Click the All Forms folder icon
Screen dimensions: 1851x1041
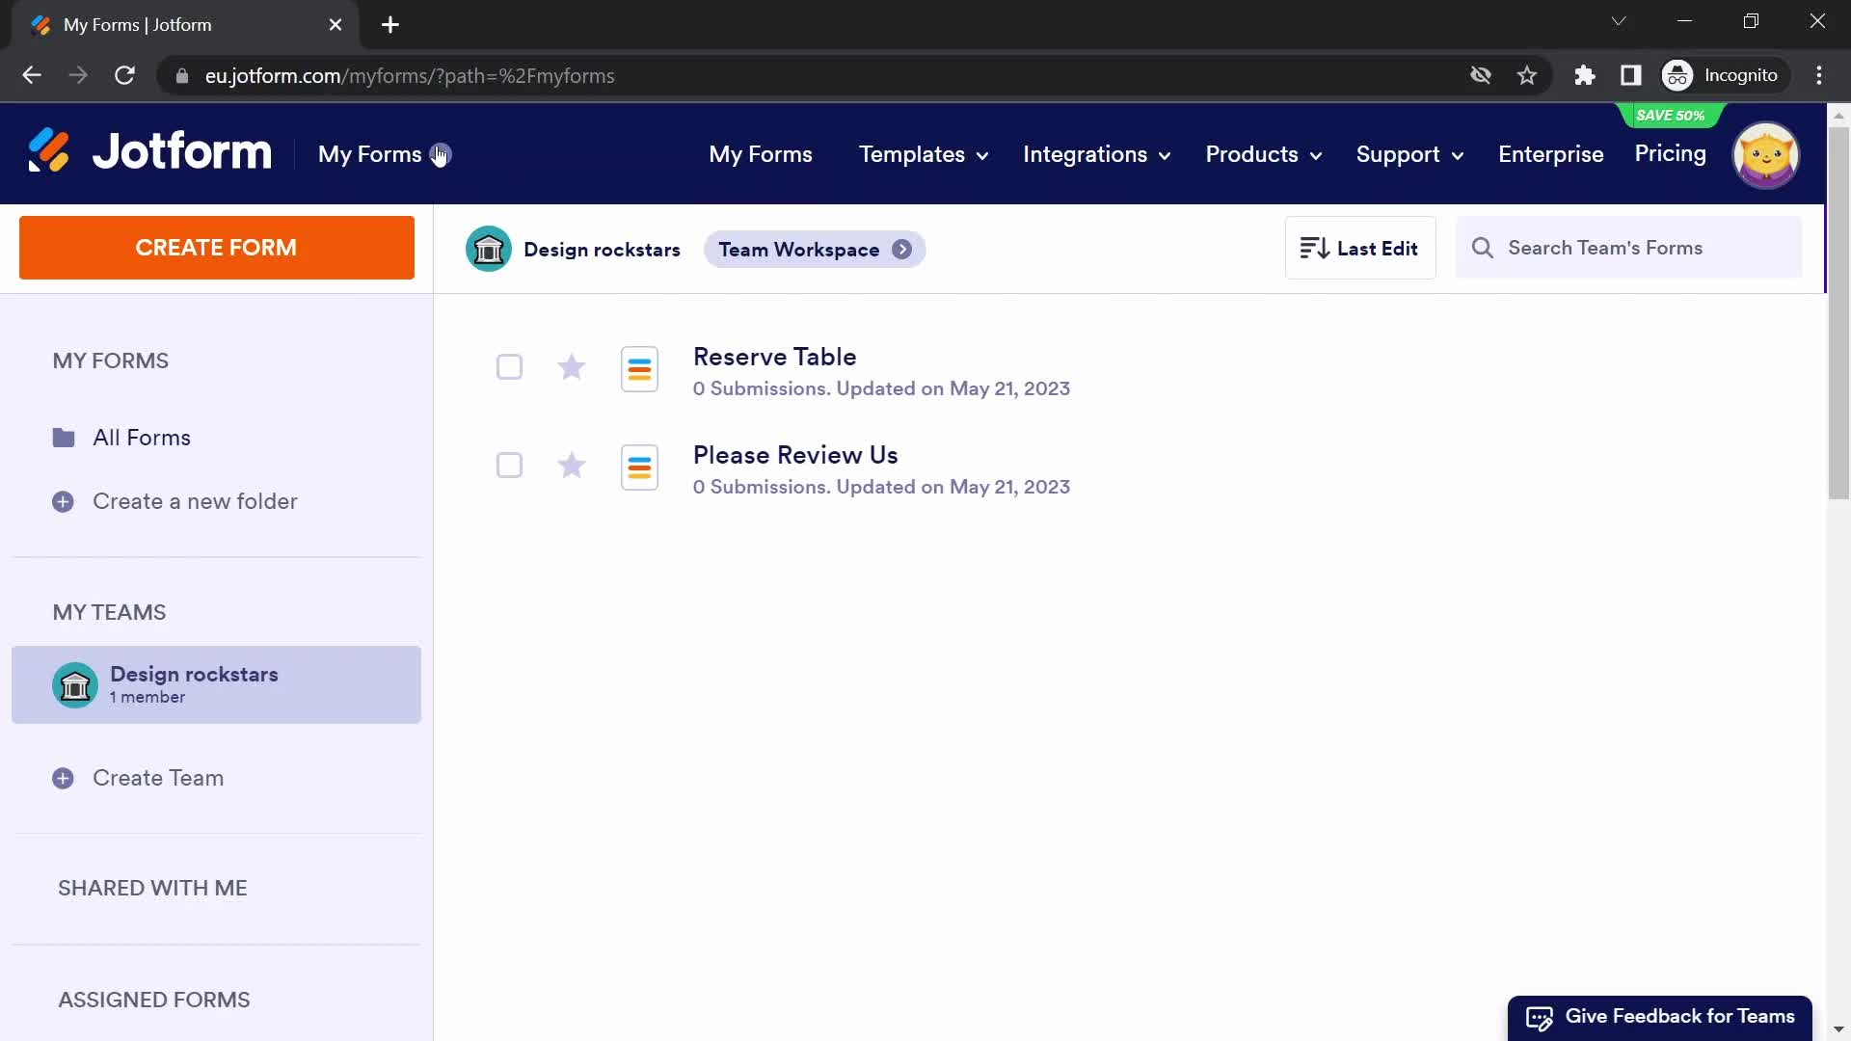point(64,438)
